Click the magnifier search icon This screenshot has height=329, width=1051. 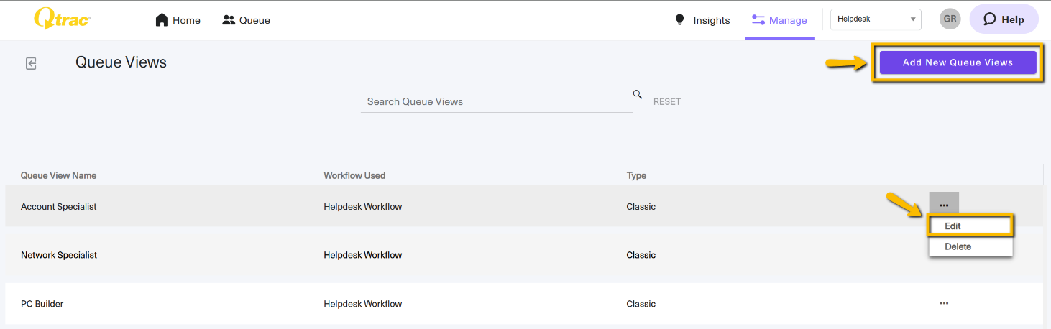(x=637, y=94)
